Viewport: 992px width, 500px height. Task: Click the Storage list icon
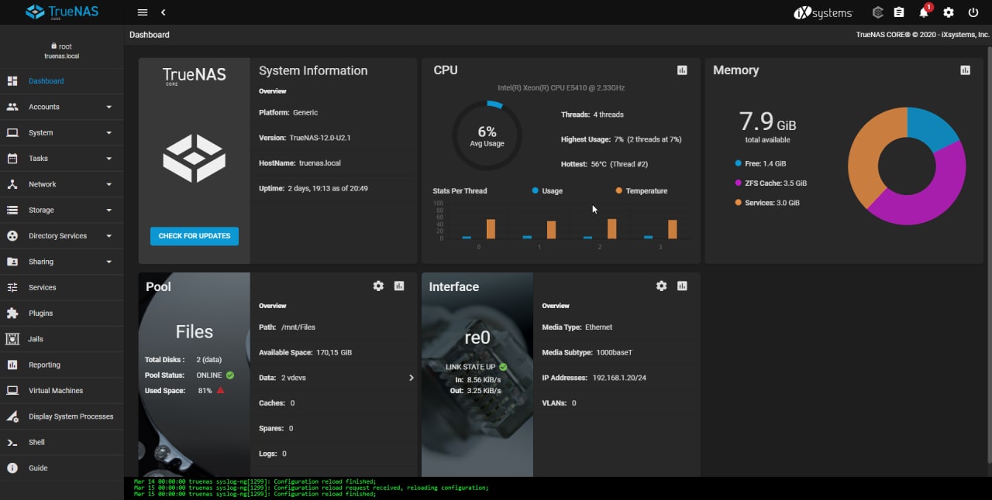click(x=12, y=210)
